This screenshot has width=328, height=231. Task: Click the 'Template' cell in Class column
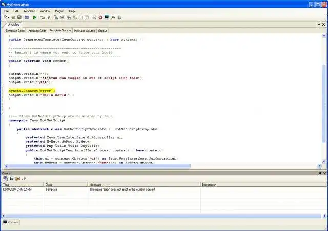coord(51,190)
